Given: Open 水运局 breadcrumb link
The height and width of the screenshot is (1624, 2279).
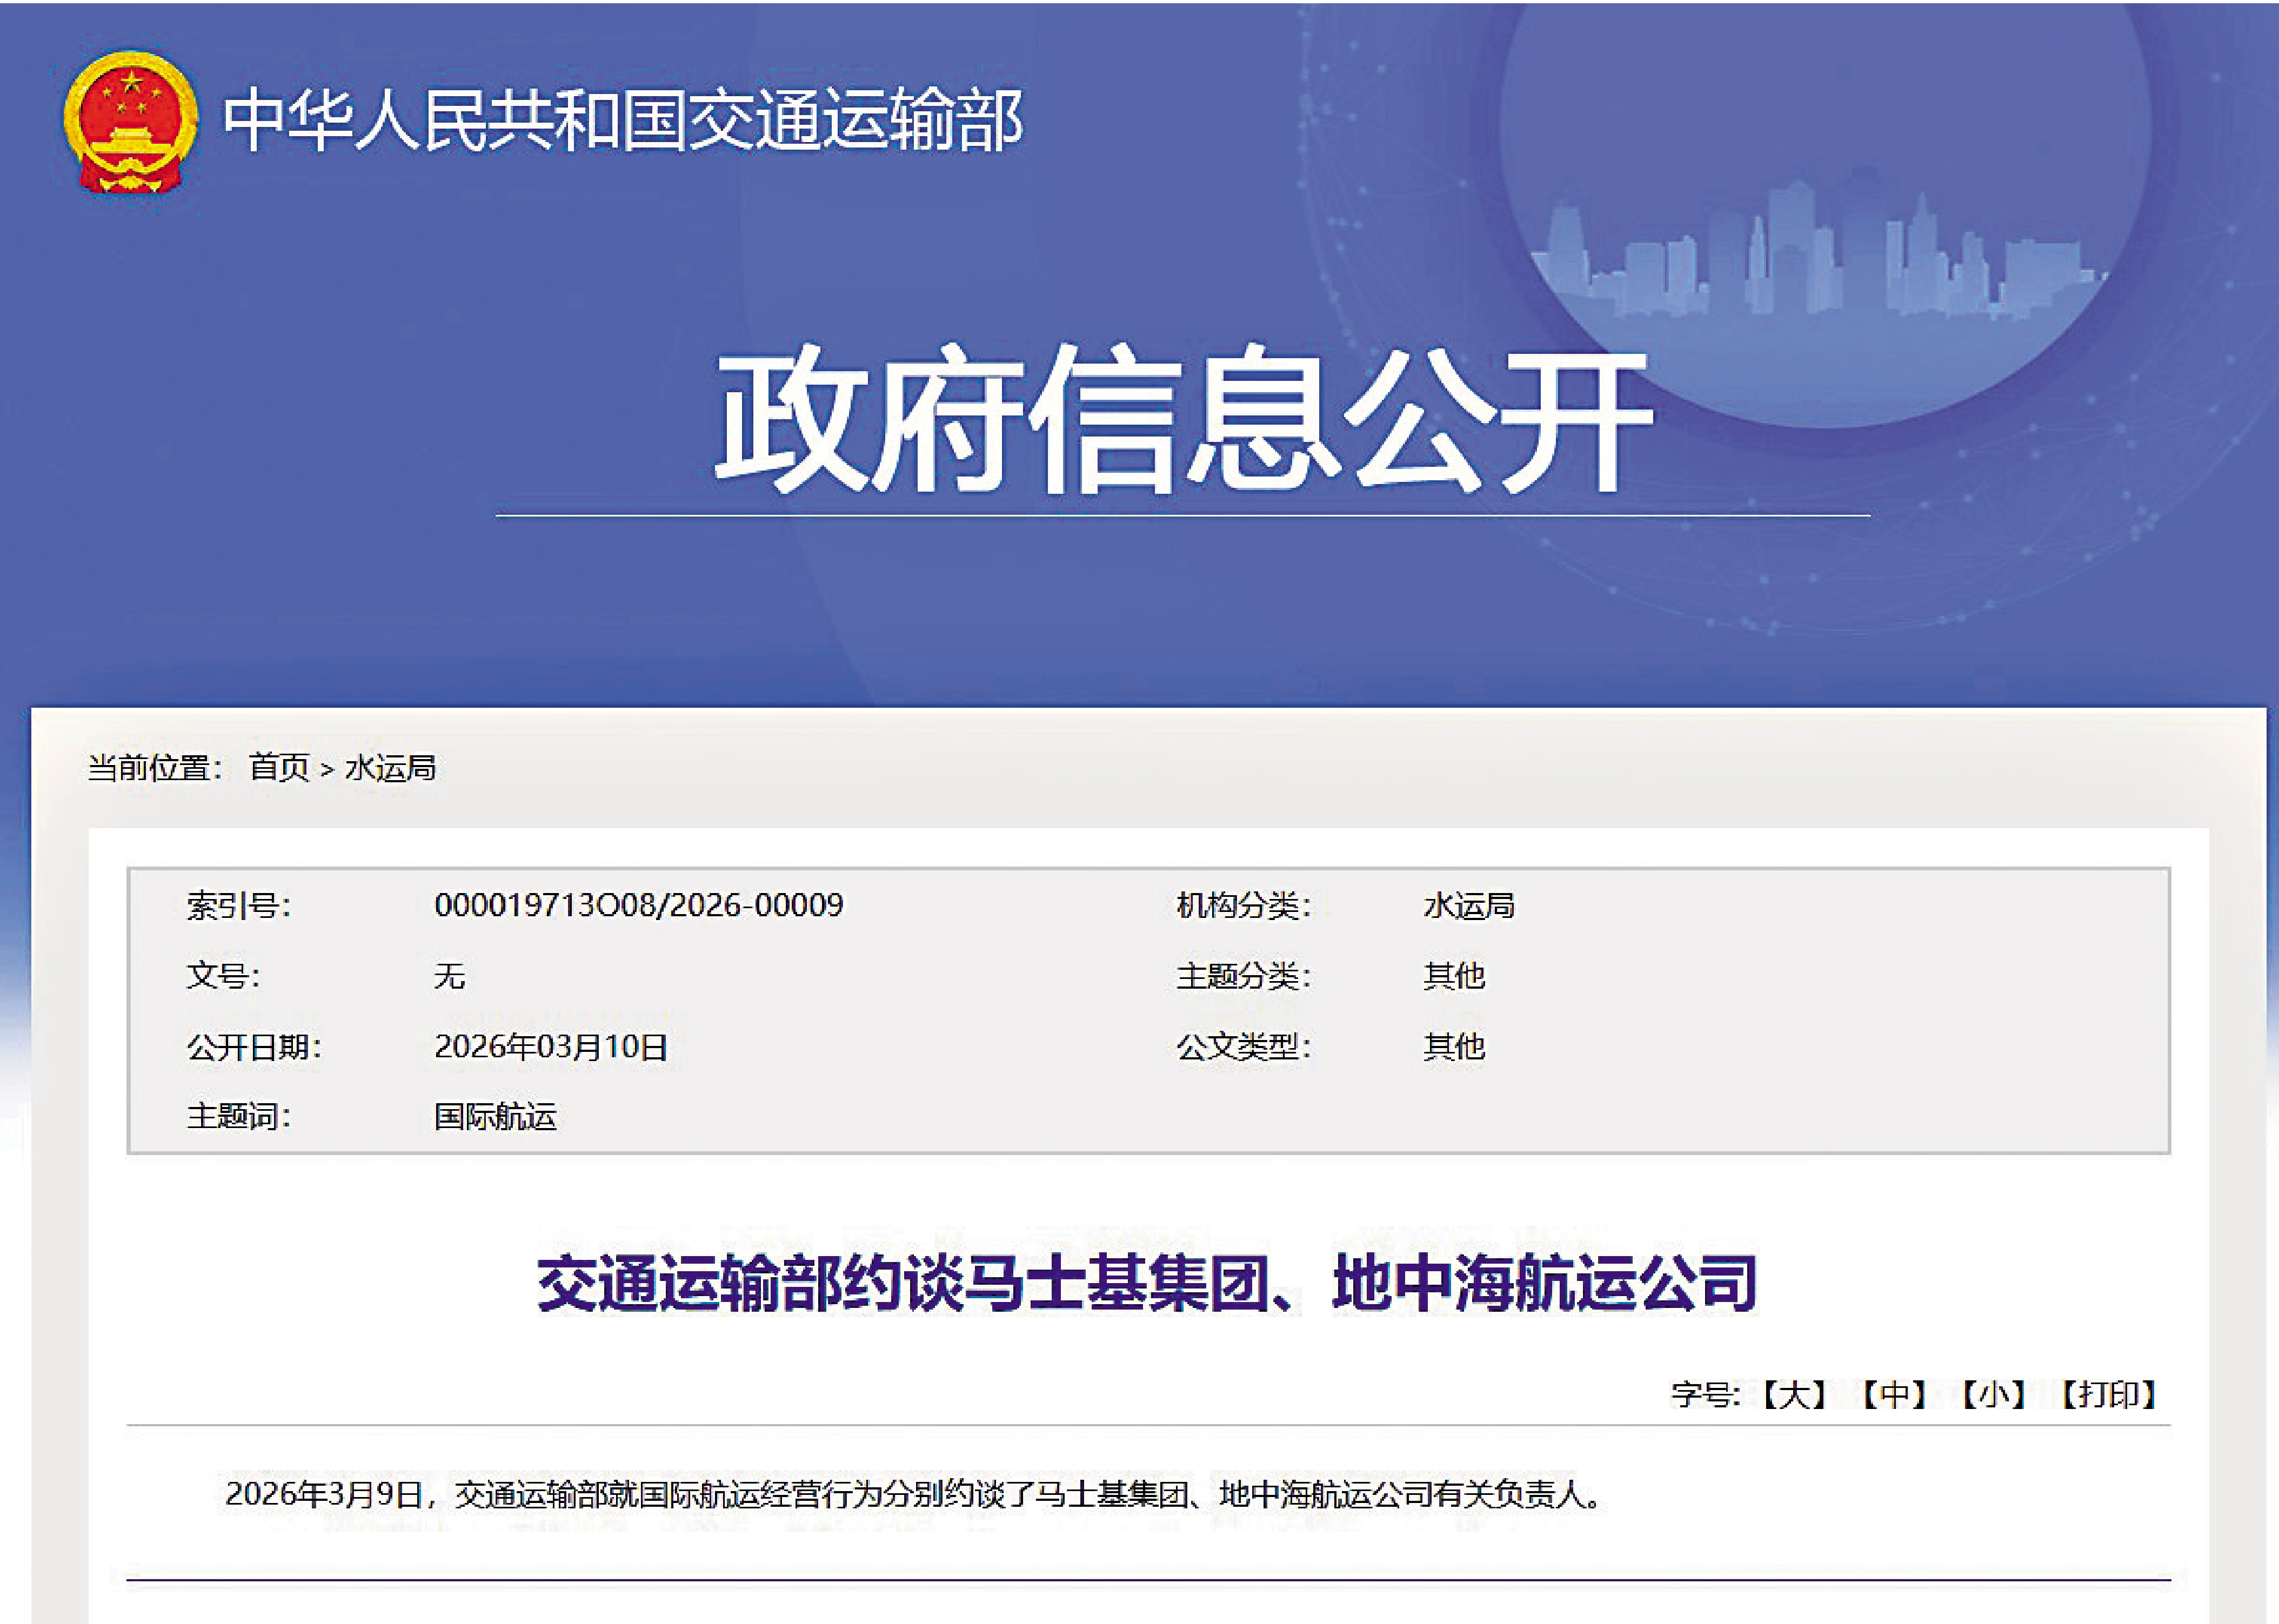Looking at the screenshot, I should tap(390, 768).
